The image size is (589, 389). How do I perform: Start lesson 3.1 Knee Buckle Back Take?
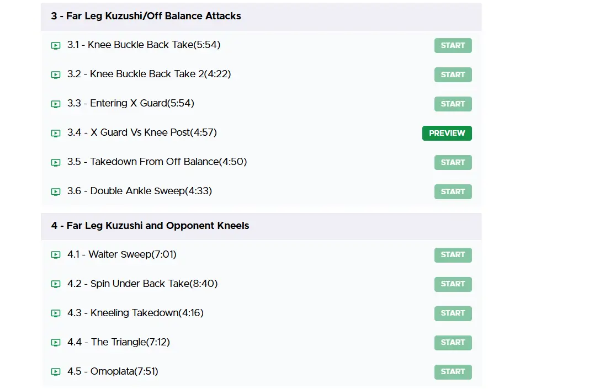pos(453,45)
